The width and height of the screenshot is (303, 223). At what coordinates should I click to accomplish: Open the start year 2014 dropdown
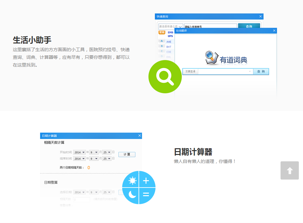click(79, 152)
